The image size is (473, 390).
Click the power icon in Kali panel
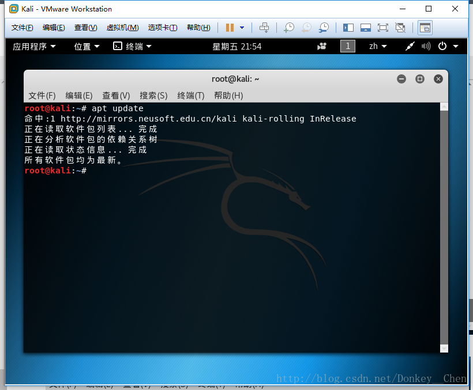coord(442,47)
